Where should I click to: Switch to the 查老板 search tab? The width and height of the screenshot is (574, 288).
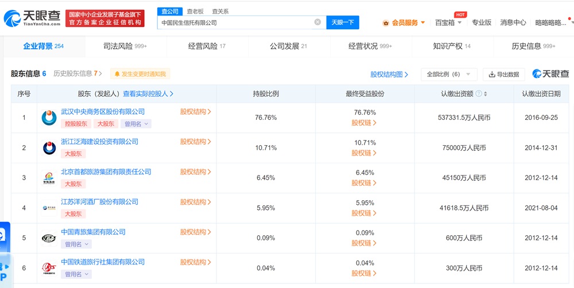[x=195, y=11]
